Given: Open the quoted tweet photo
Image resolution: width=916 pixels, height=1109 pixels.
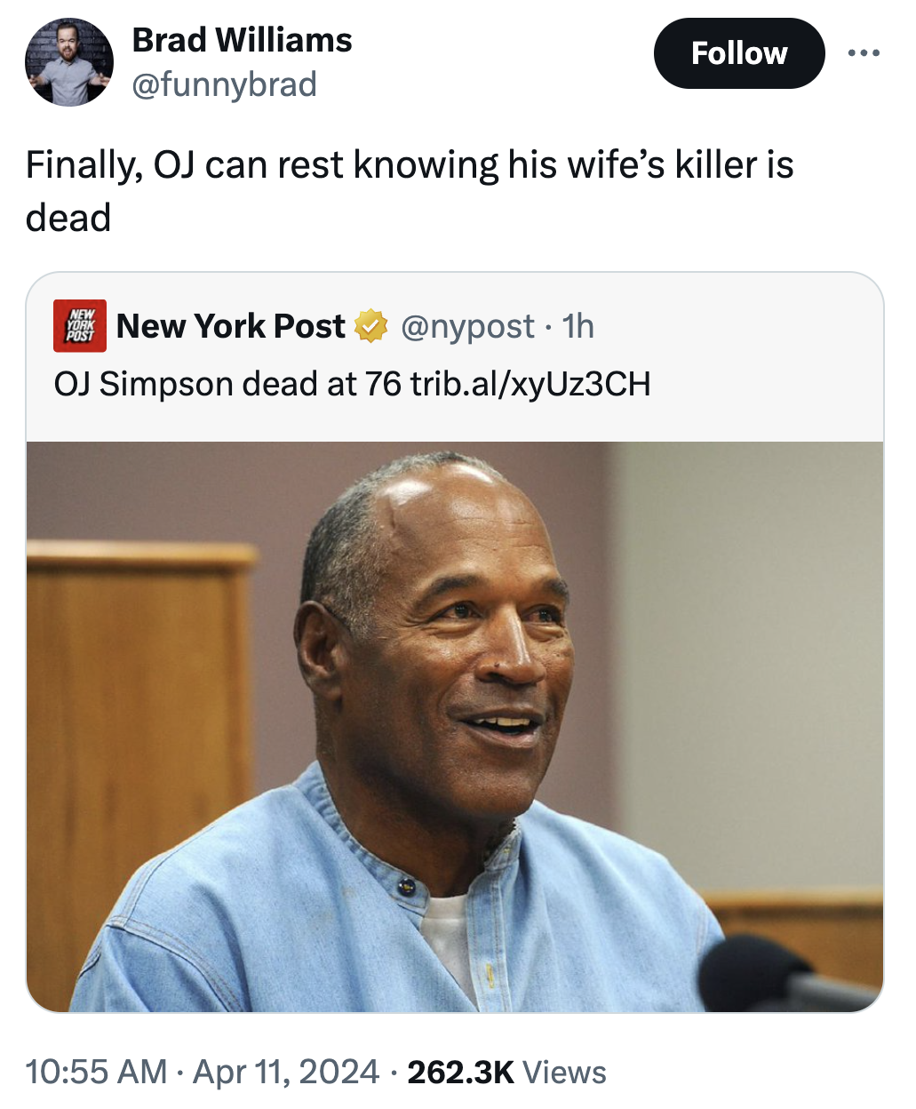Looking at the screenshot, I should pos(455,727).
